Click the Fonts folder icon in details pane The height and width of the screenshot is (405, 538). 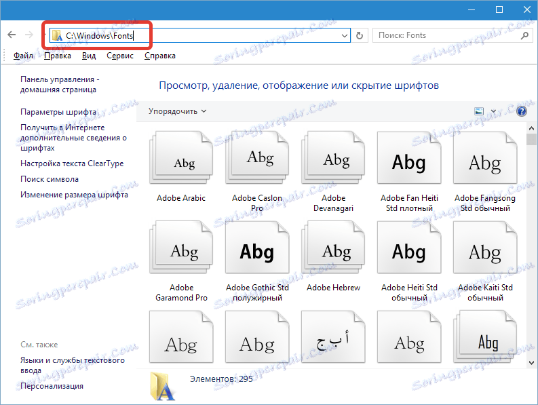pos(163,386)
